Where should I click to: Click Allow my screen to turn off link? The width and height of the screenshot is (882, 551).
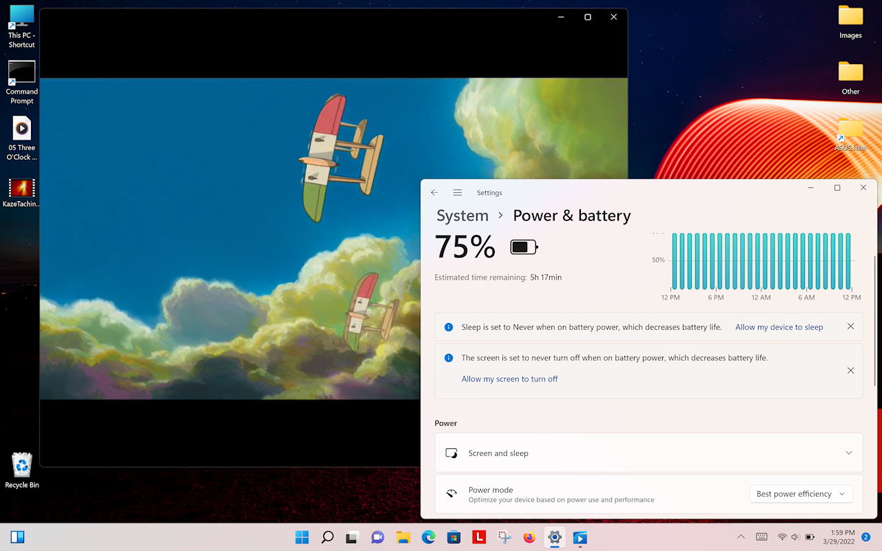point(509,379)
